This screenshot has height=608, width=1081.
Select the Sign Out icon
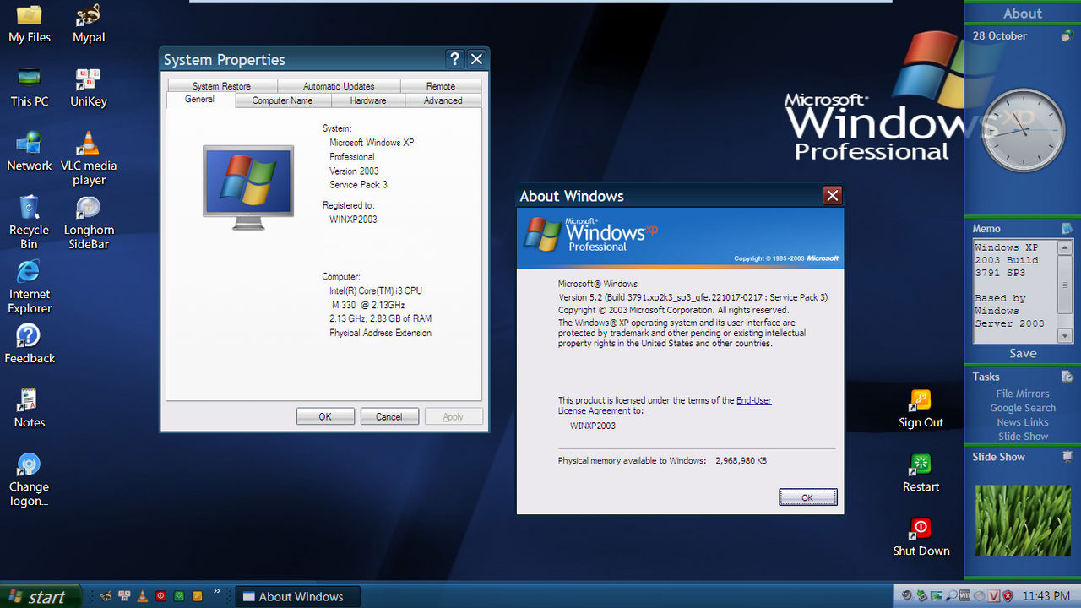[921, 401]
